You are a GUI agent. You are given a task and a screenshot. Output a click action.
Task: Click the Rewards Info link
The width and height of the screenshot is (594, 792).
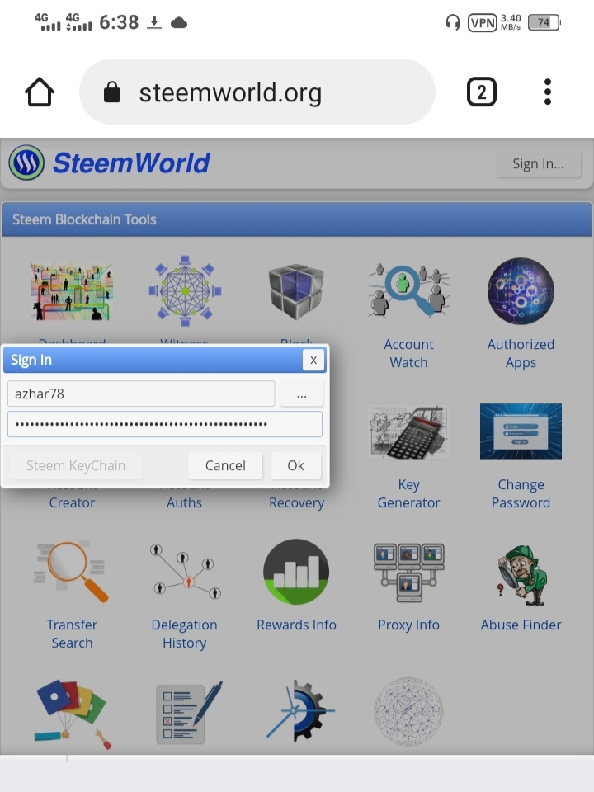(296, 625)
